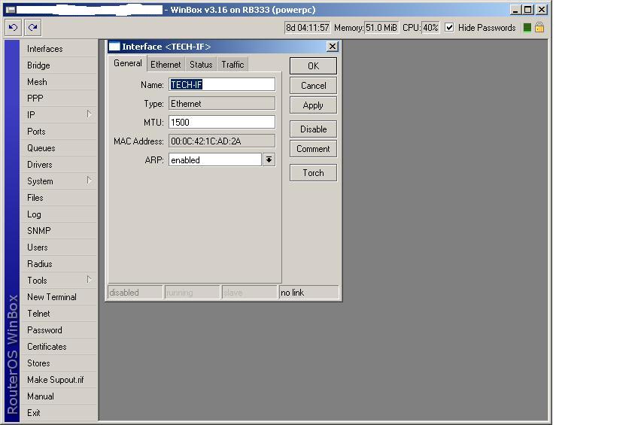Viewport: 632px width, 425px height.
Task: Open the Files menu item
Action: tap(59, 197)
